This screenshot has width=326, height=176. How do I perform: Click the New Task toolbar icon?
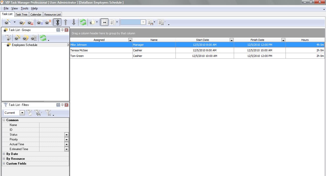(x=7, y=22)
